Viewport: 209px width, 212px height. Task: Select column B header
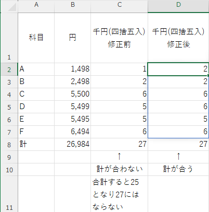tap(73, 5)
